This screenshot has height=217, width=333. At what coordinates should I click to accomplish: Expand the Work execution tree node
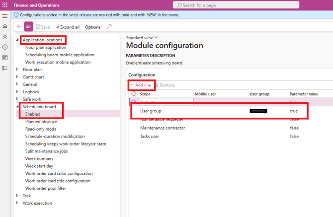pyautogui.click(x=17, y=203)
